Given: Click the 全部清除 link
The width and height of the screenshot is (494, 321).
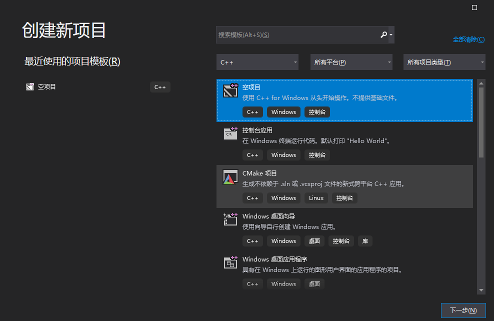Looking at the screenshot, I should [468, 39].
